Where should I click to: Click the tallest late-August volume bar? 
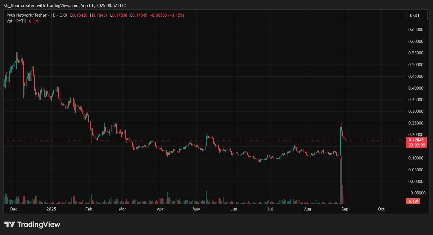340,180
